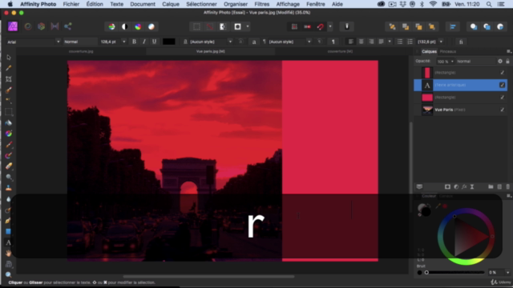Justify the paragraph text
The width and height of the screenshot is (513, 288).
[x=382, y=42]
